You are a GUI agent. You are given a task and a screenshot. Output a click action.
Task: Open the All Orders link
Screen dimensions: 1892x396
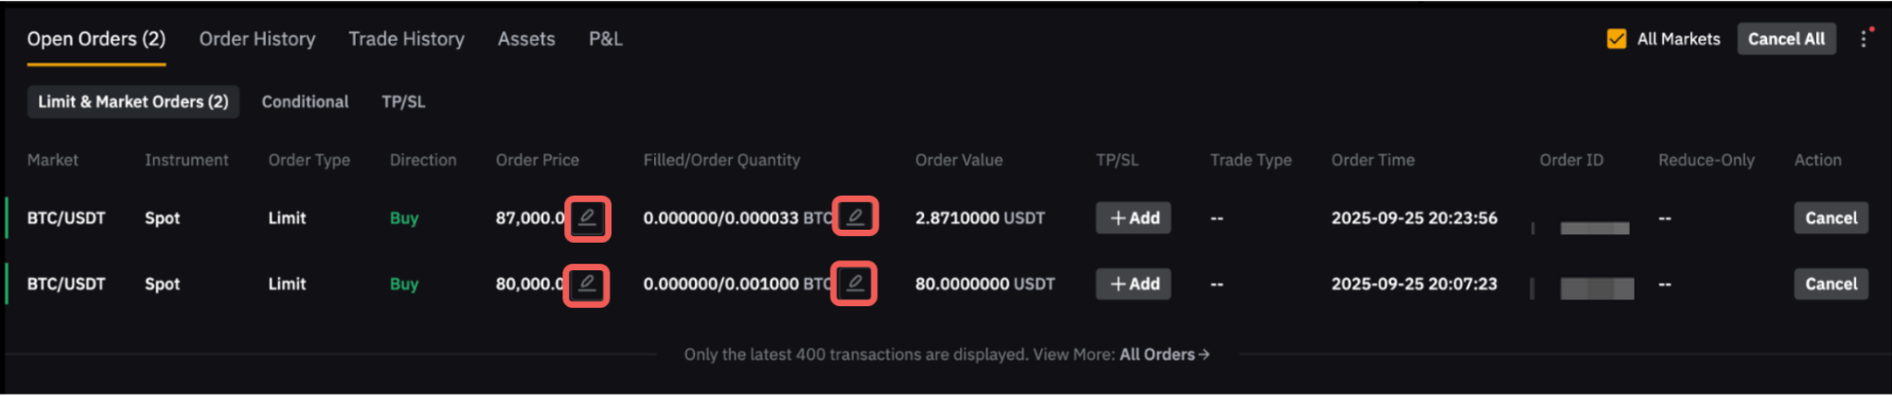click(1163, 354)
